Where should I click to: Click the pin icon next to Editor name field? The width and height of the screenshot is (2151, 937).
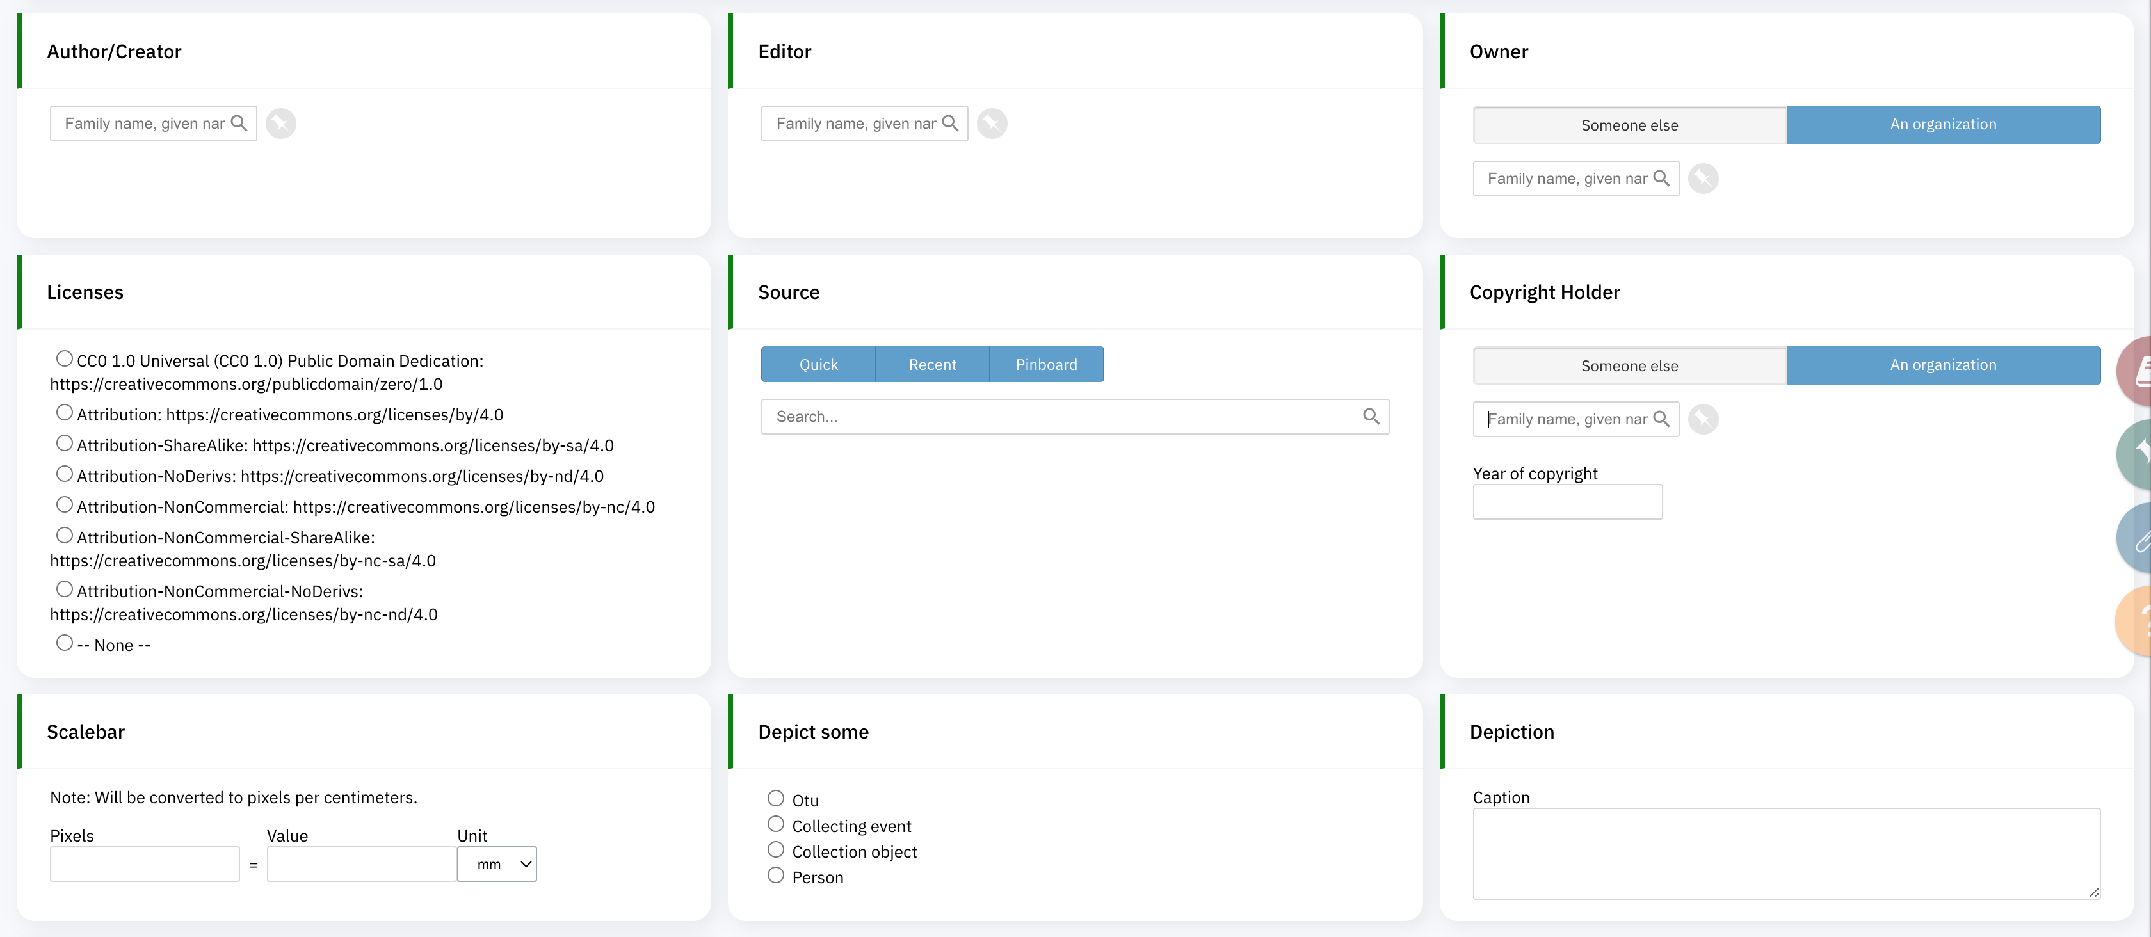click(x=992, y=123)
